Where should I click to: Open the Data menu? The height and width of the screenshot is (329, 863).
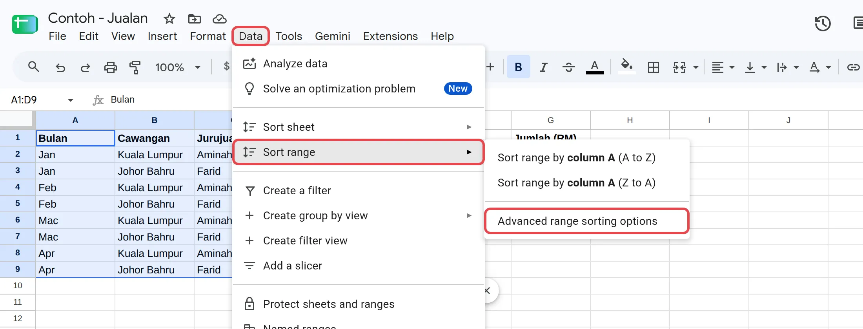(x=251, y=36)
